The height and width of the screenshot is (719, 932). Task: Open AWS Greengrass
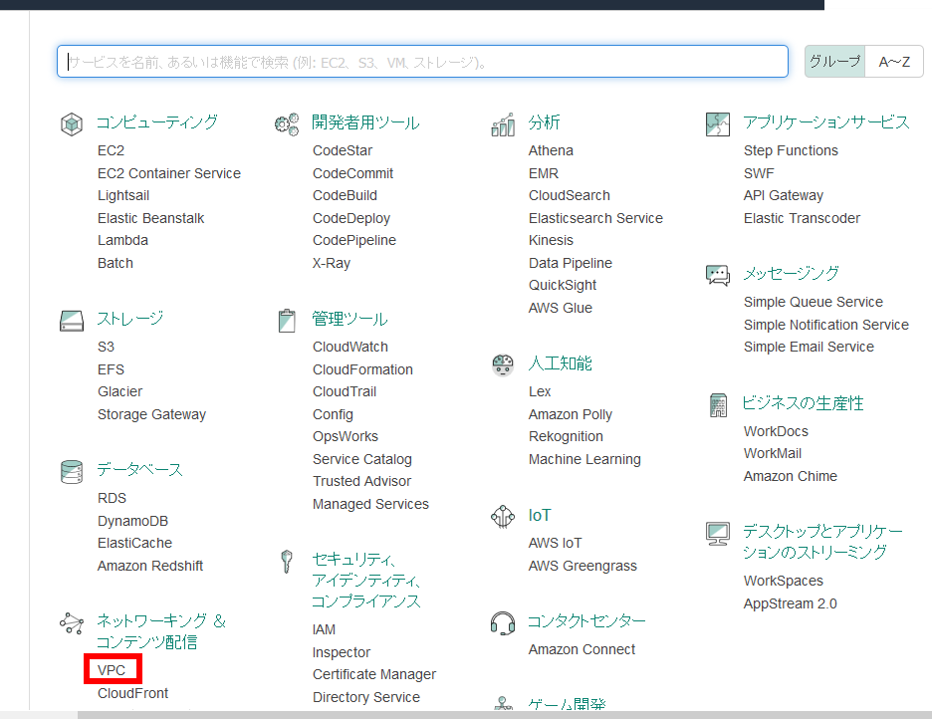(x=583, y=566)
